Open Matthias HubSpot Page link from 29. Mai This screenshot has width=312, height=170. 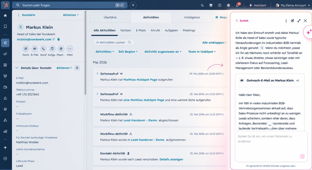(140, 80)
